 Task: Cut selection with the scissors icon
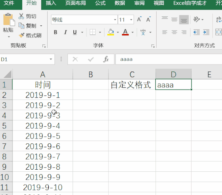pyautogui.click(x=21, y=16)
